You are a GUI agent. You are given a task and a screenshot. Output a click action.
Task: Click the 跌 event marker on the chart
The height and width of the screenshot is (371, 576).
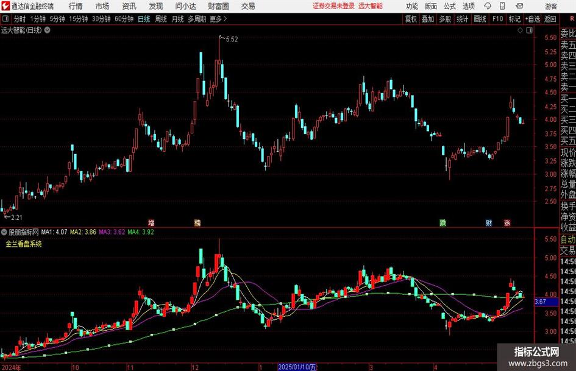coord(443,222)
